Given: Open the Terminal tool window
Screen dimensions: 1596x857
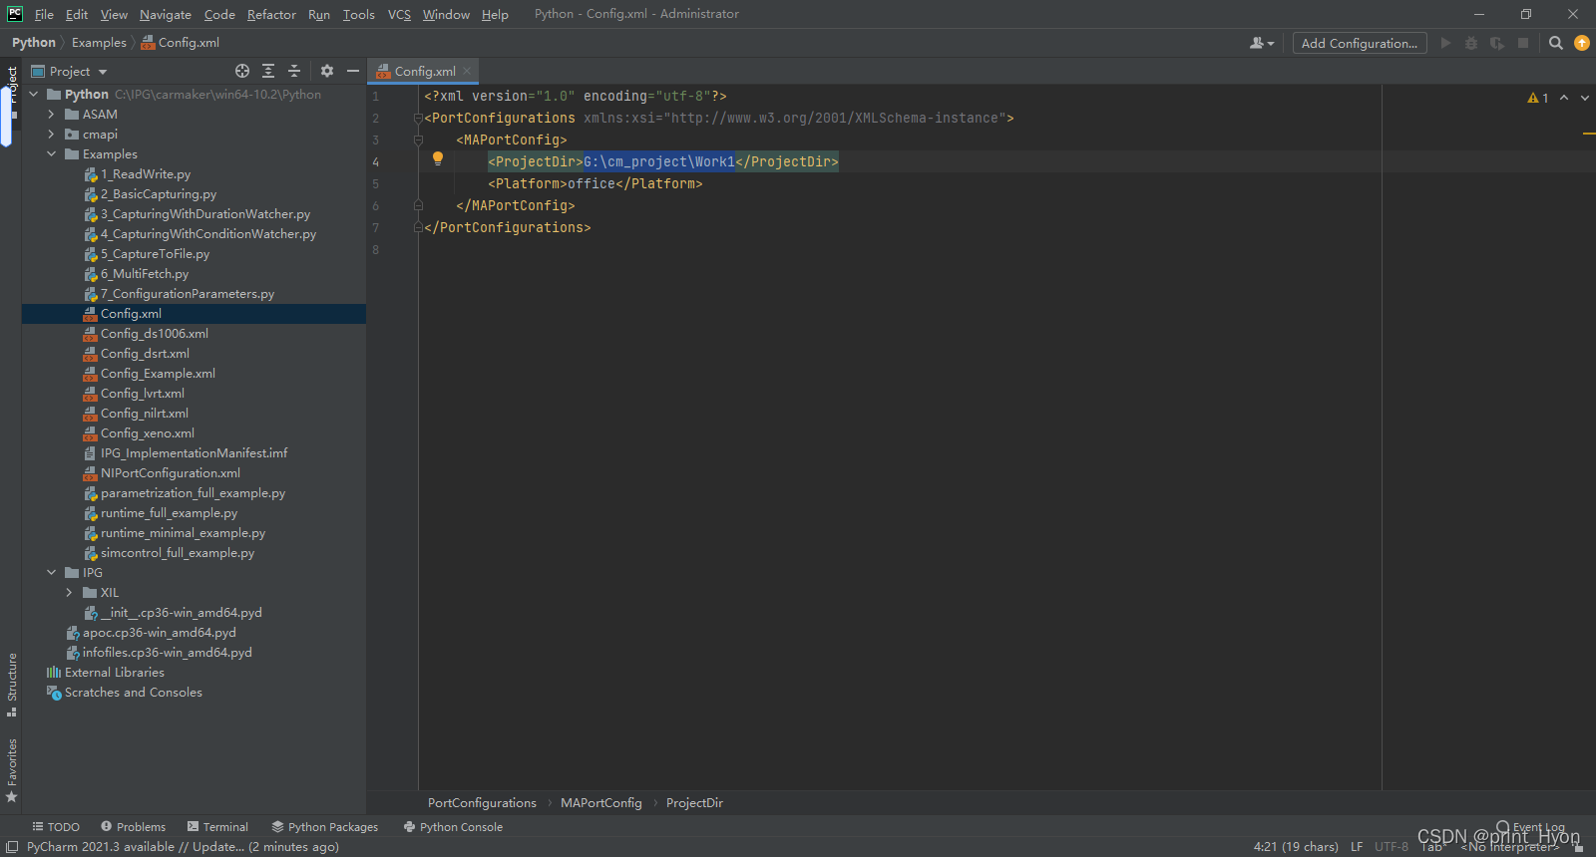Looking at the screenshot, I should [217, 827].
